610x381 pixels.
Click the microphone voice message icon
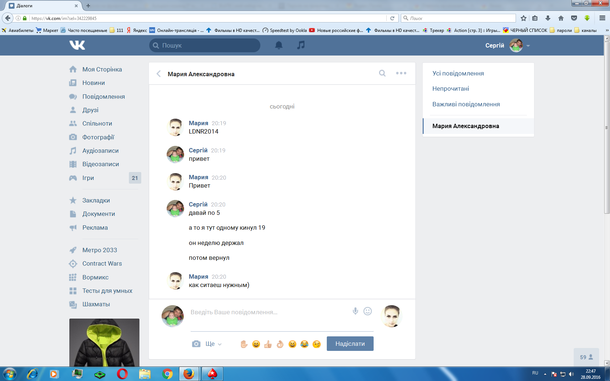[355, 311]
